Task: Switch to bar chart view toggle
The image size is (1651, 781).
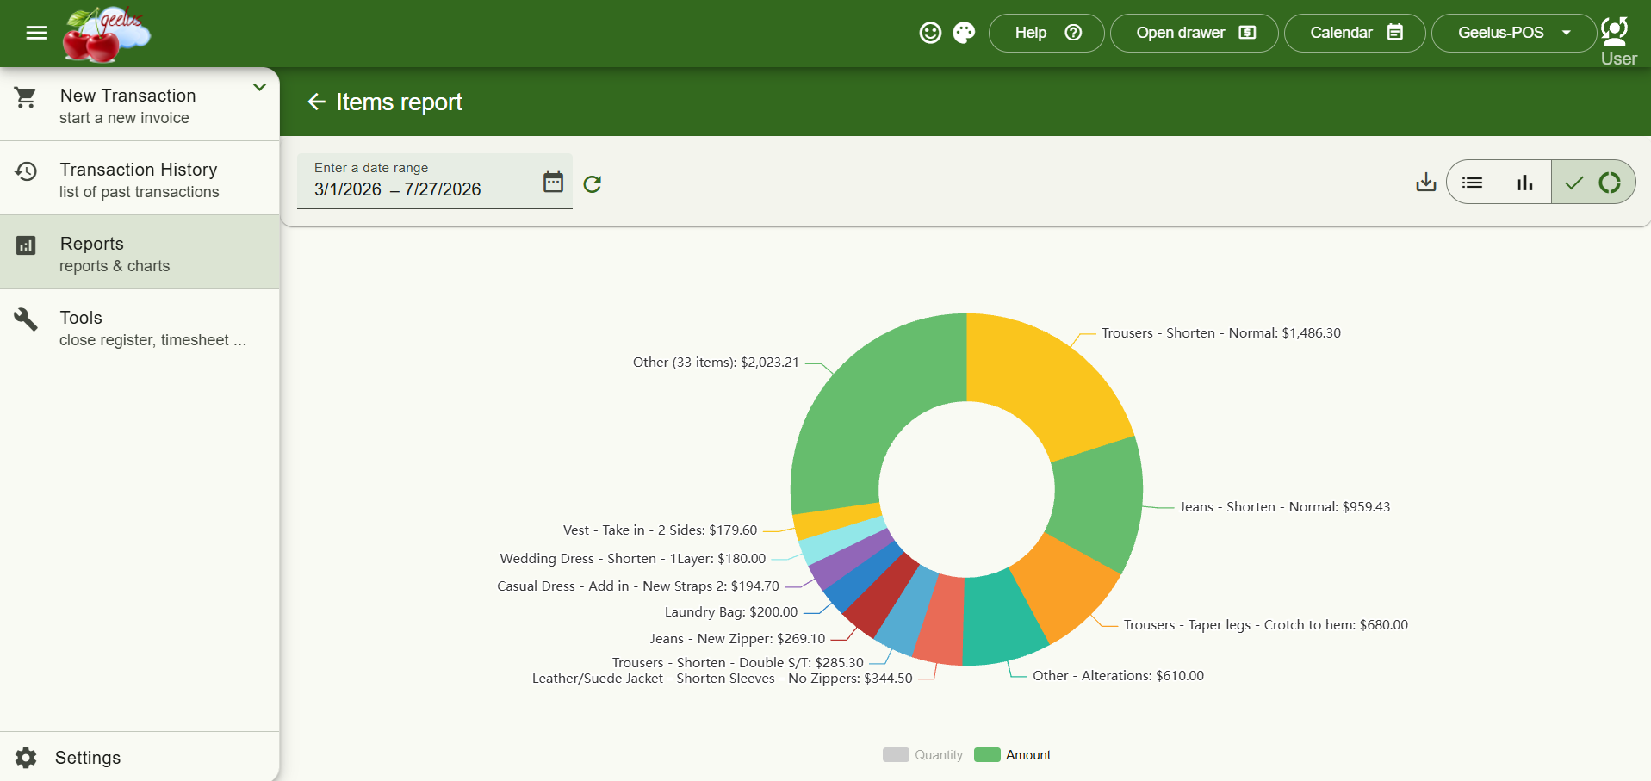Action: [x=1525, y=182]
